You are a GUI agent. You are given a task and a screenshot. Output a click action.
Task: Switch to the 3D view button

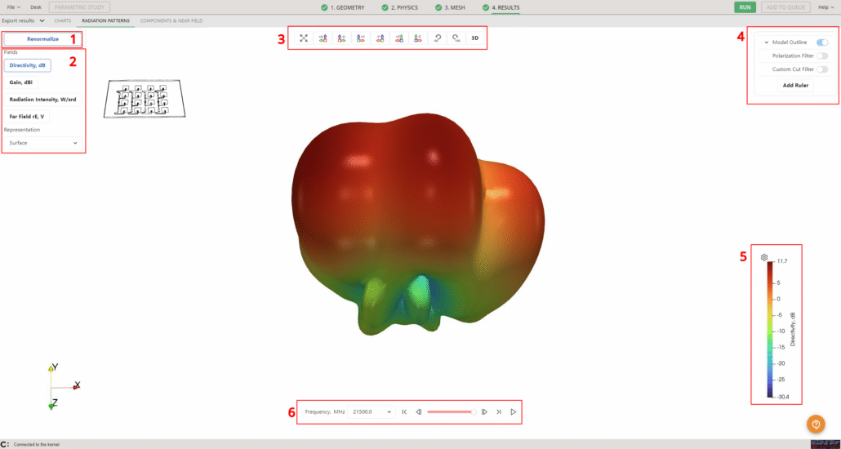point(475,38)
